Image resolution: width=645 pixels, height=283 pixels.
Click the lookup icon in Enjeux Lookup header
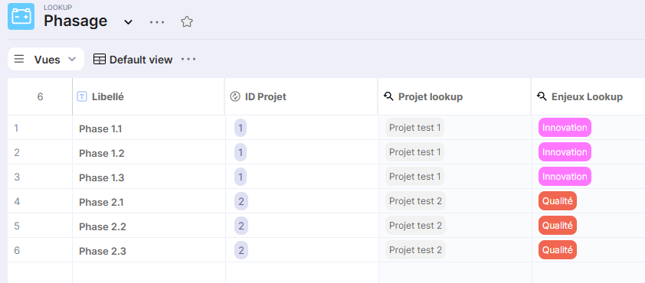(542, 97)
